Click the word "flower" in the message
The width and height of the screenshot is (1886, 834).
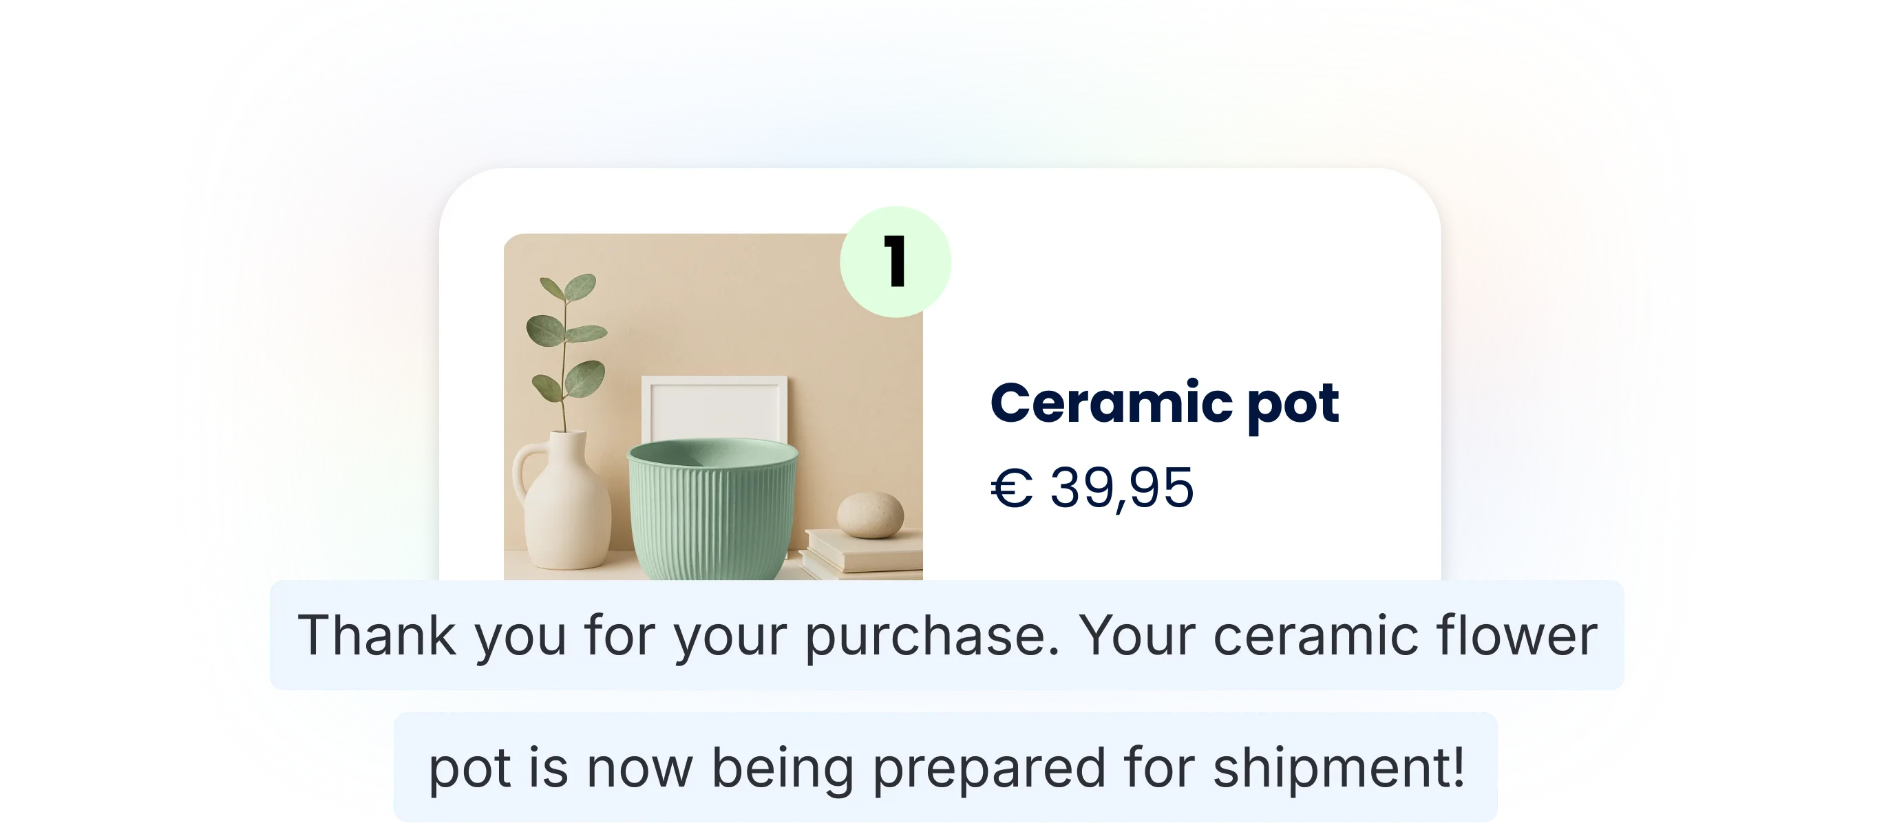pos(1516,635)
